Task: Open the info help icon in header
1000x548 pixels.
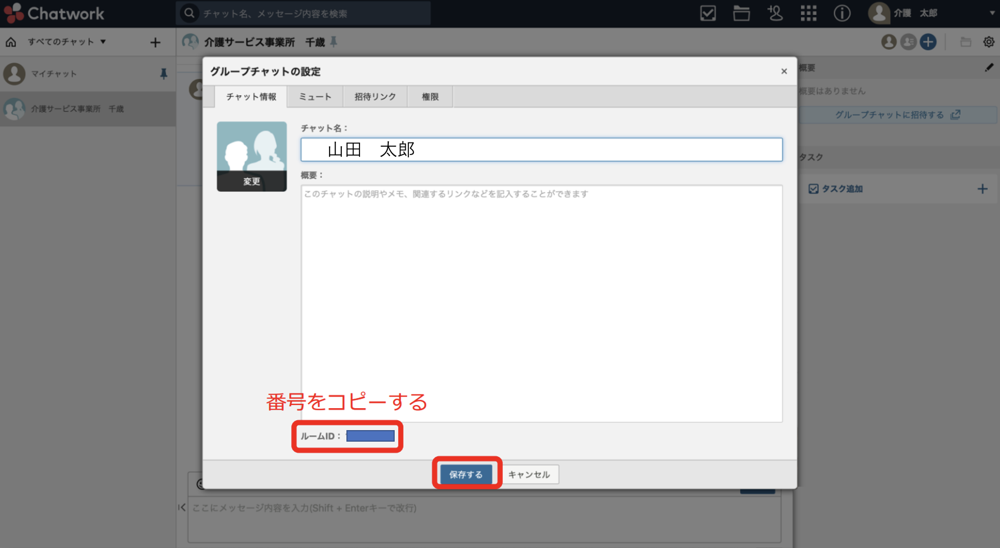Action: tap(842, 13)
